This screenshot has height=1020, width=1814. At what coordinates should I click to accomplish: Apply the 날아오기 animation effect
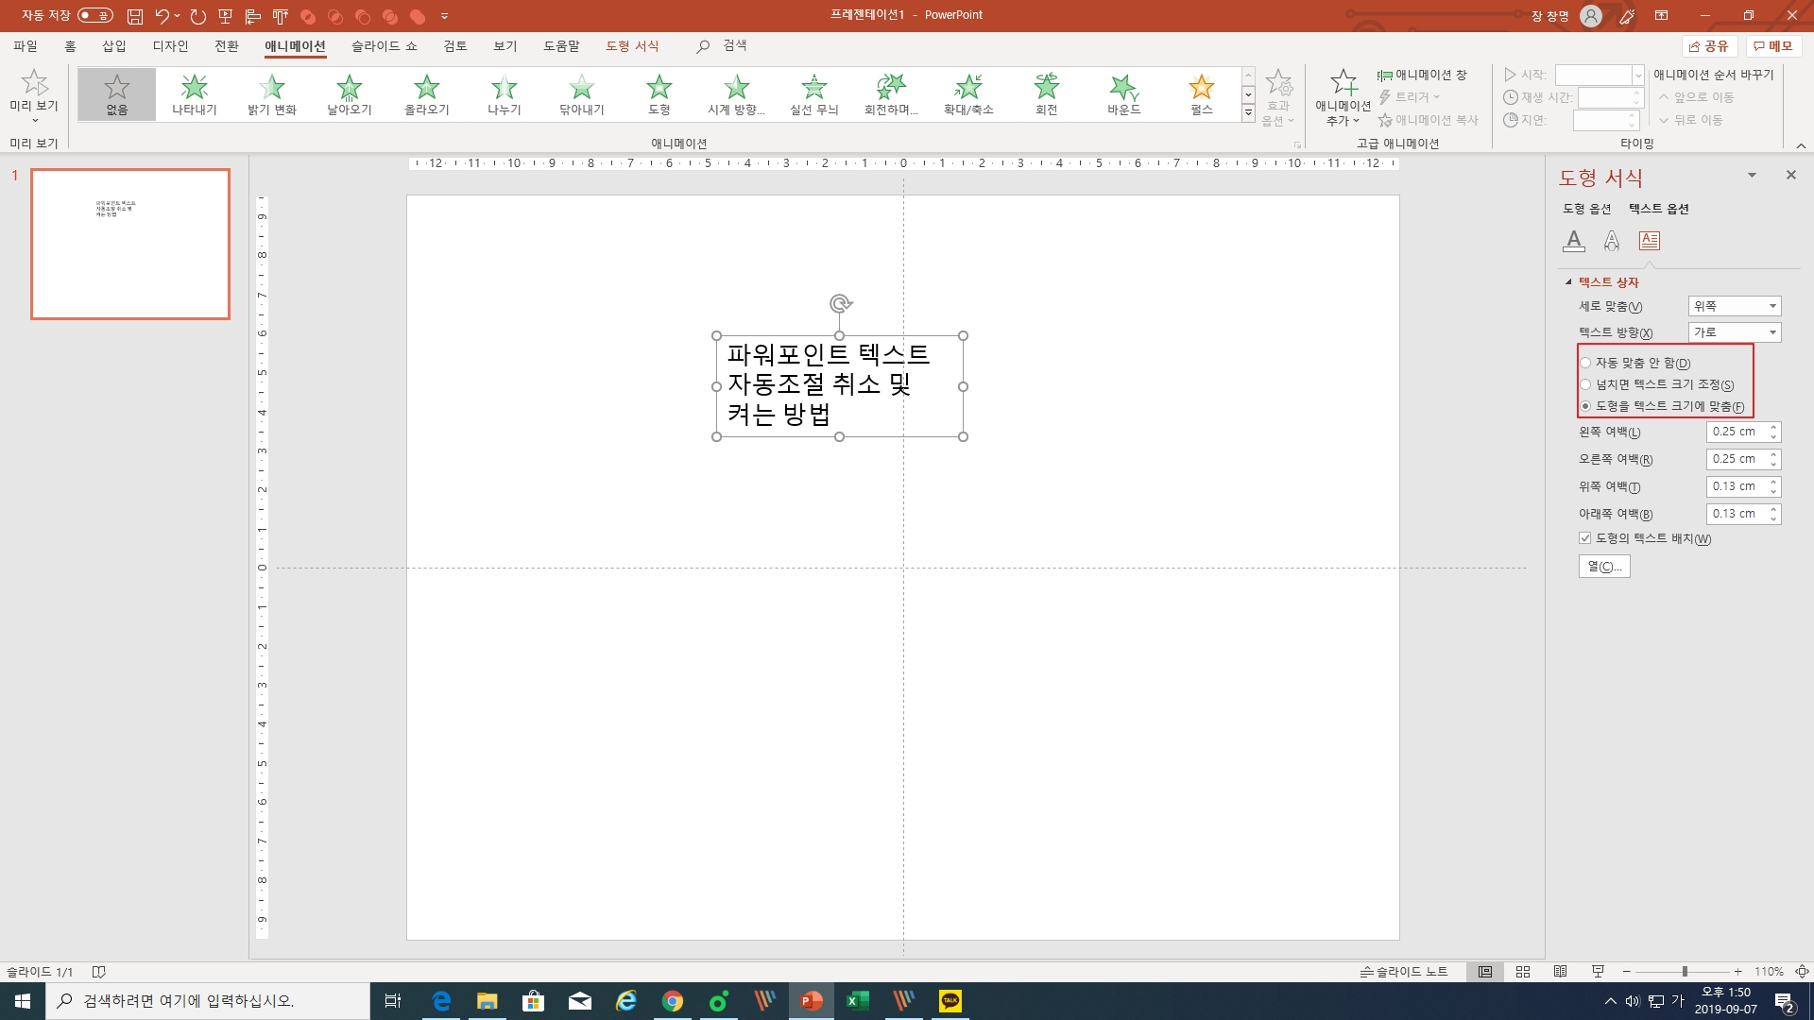(x=349, y=93)
